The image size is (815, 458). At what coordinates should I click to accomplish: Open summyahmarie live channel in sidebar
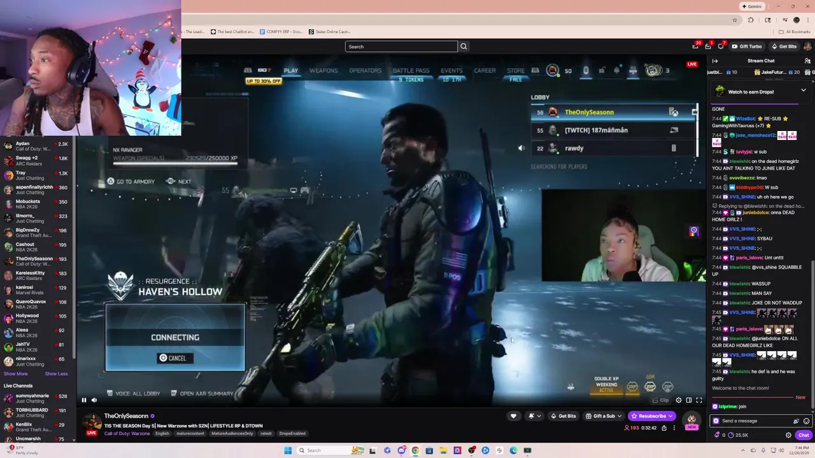click(37, 398)
